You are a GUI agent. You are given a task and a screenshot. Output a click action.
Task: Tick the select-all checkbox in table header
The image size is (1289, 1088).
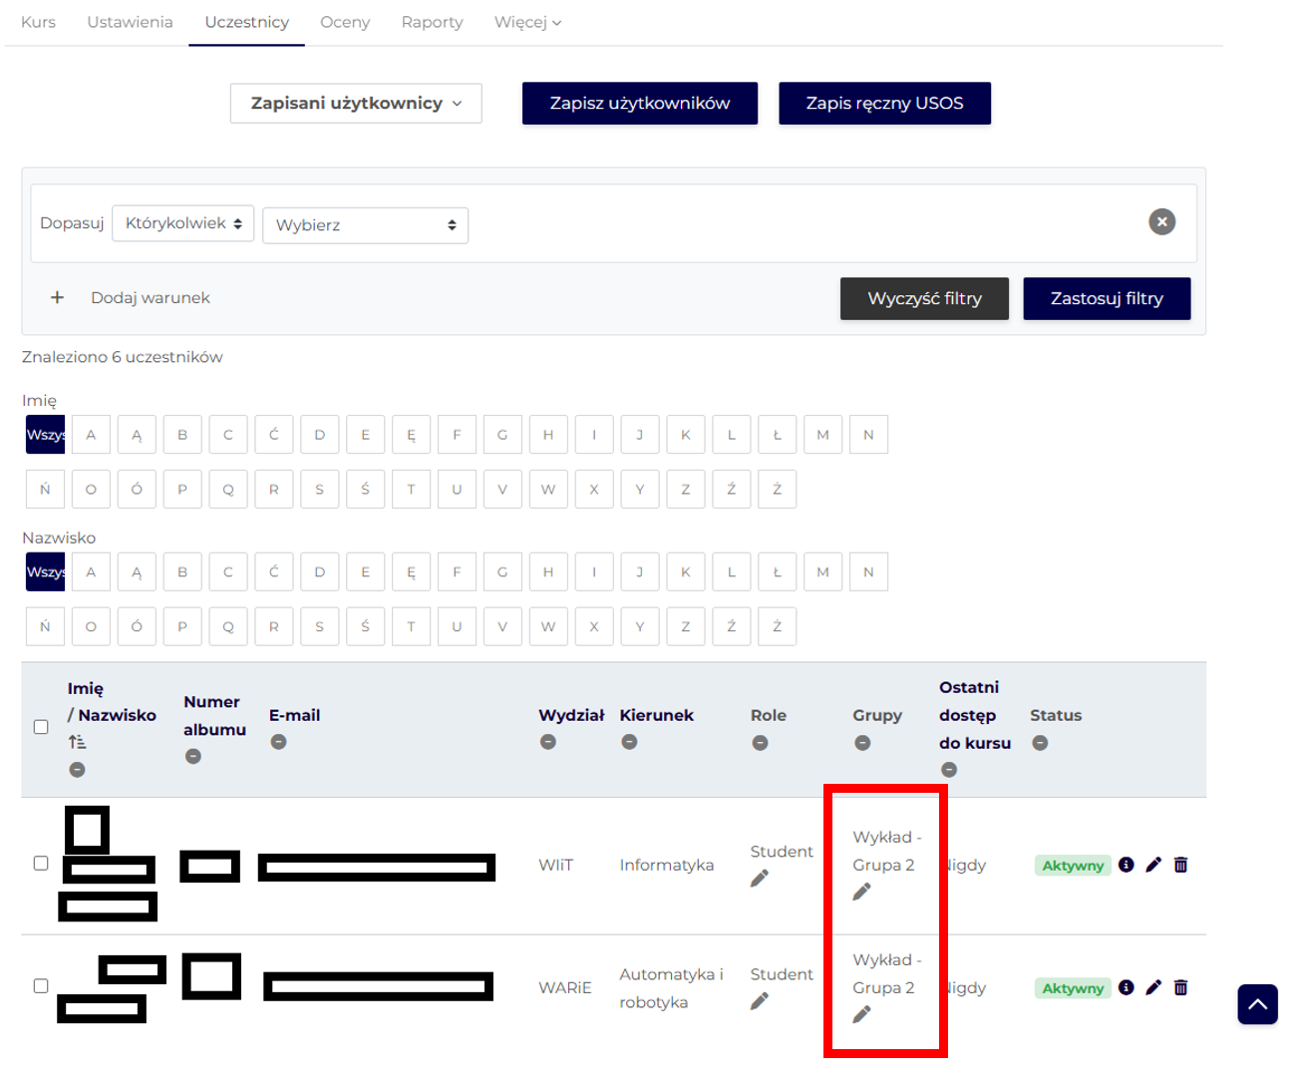[x=41, y=727]
